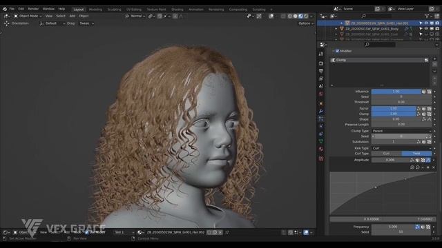Toggle X-ray view
Image resolution: width=442 pixels, height=248 pixels.
point(283,16)
